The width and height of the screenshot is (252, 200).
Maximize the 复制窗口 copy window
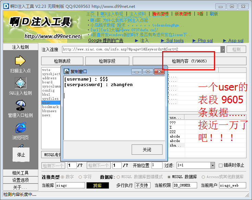coord(148,72)
